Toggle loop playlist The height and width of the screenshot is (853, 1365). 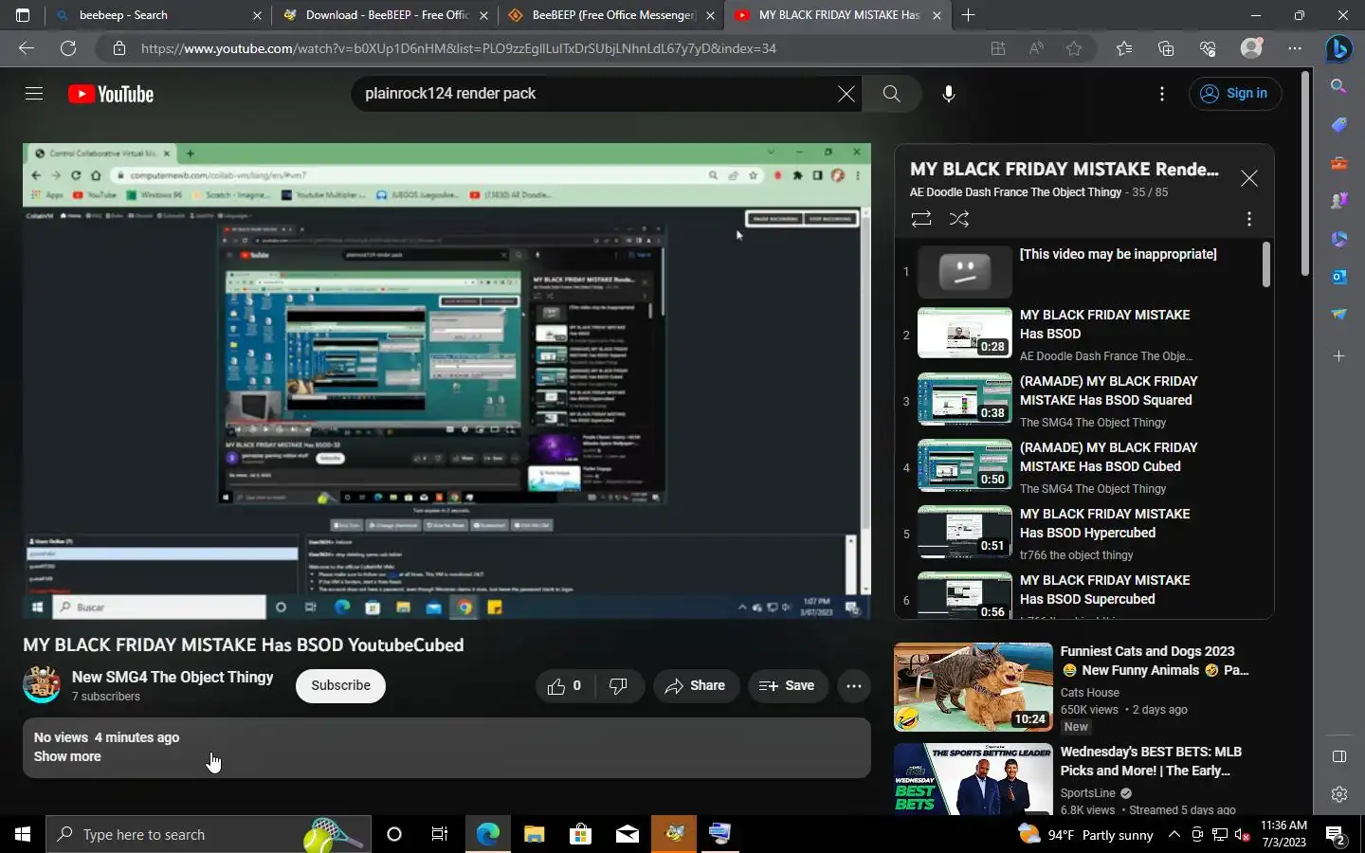(920, 219)
